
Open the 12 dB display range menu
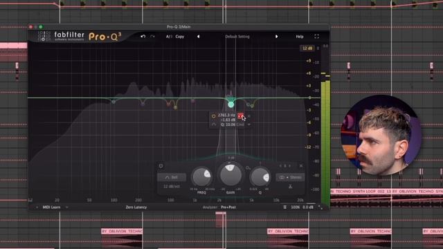click(307, 48)
